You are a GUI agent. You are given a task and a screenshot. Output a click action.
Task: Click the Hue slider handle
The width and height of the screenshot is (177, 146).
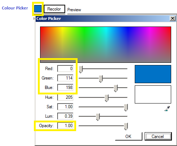107,98
